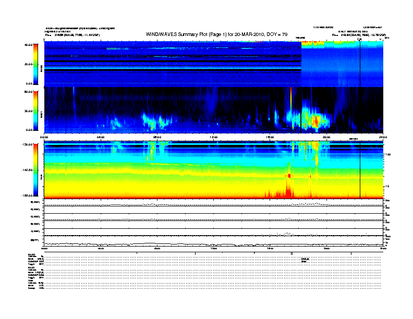The image size is (413, 319).
Task: Click the TNR thermal noise spectrogram panel
Action: 214,170
